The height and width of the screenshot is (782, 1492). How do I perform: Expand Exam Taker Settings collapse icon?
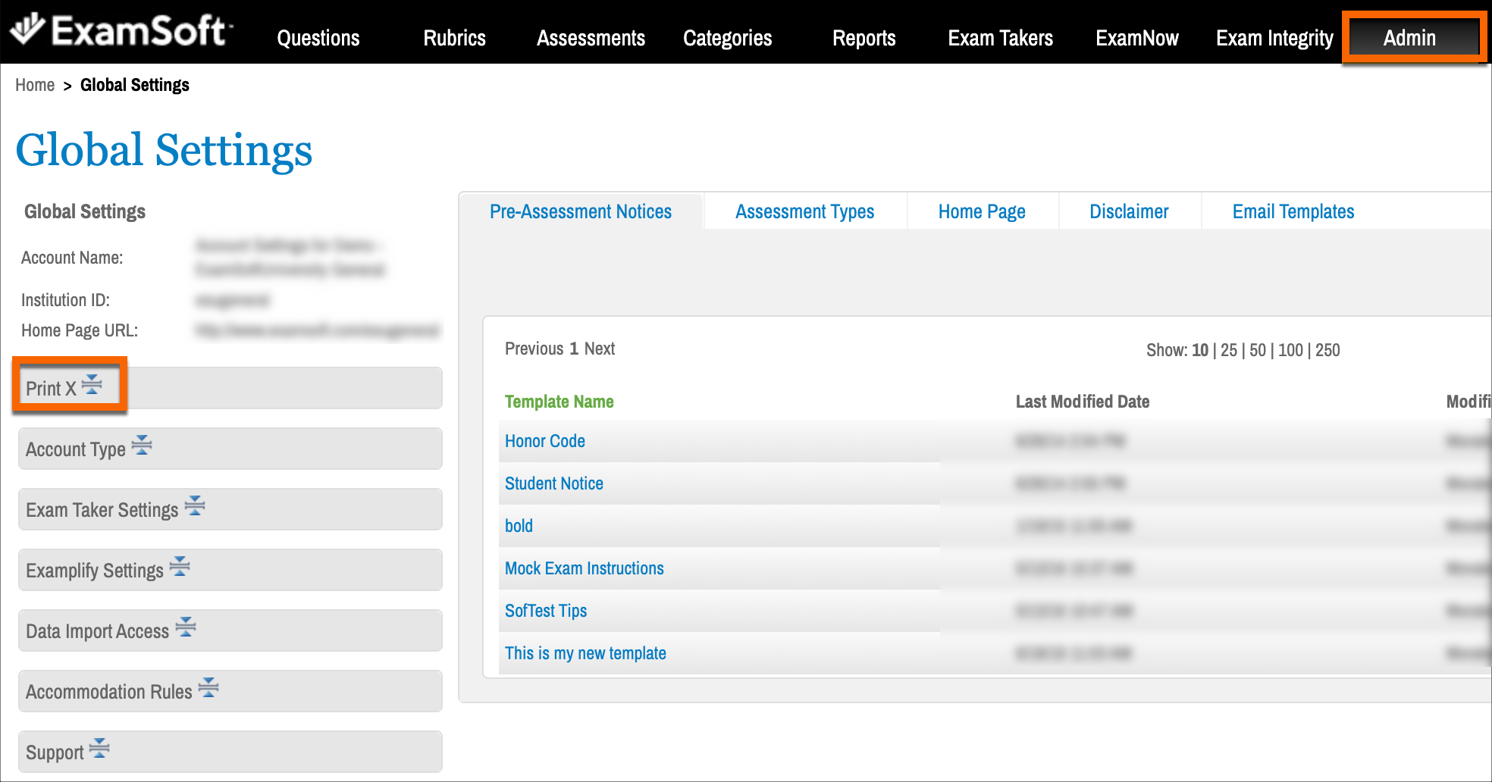click(x=195, y=505)
